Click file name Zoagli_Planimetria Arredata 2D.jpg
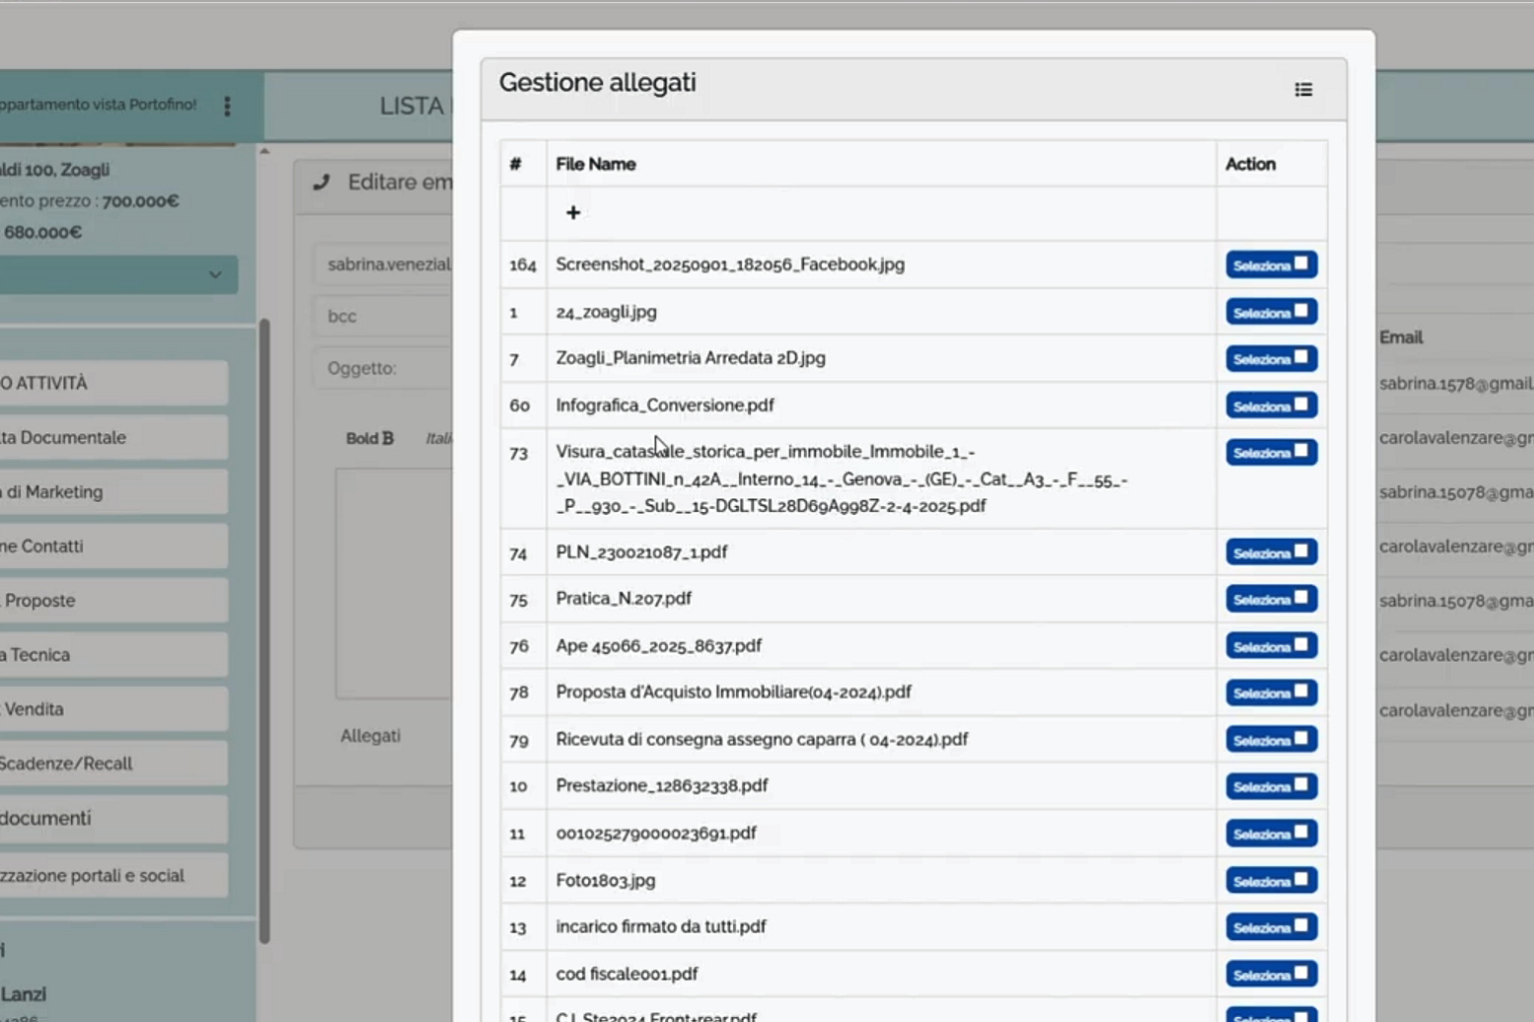 click(x=690, y=357)
